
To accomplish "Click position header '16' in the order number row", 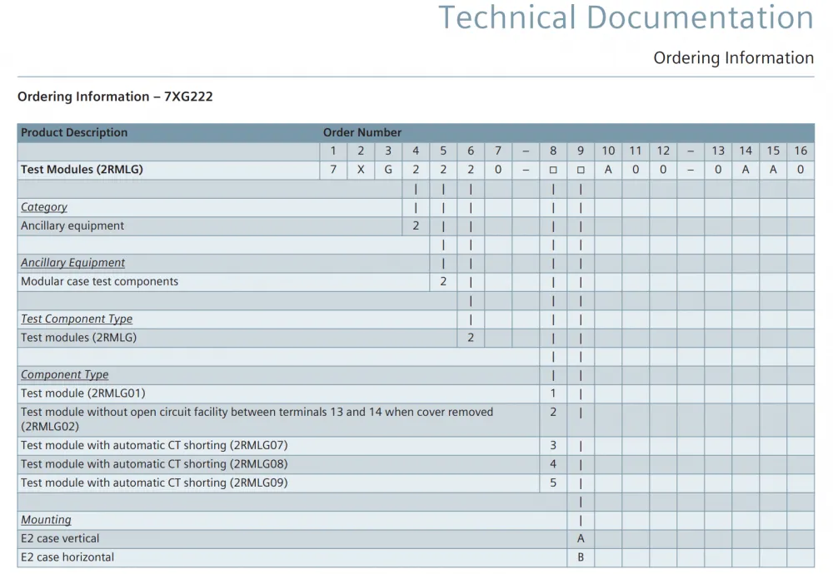I will tap(801, 151).
